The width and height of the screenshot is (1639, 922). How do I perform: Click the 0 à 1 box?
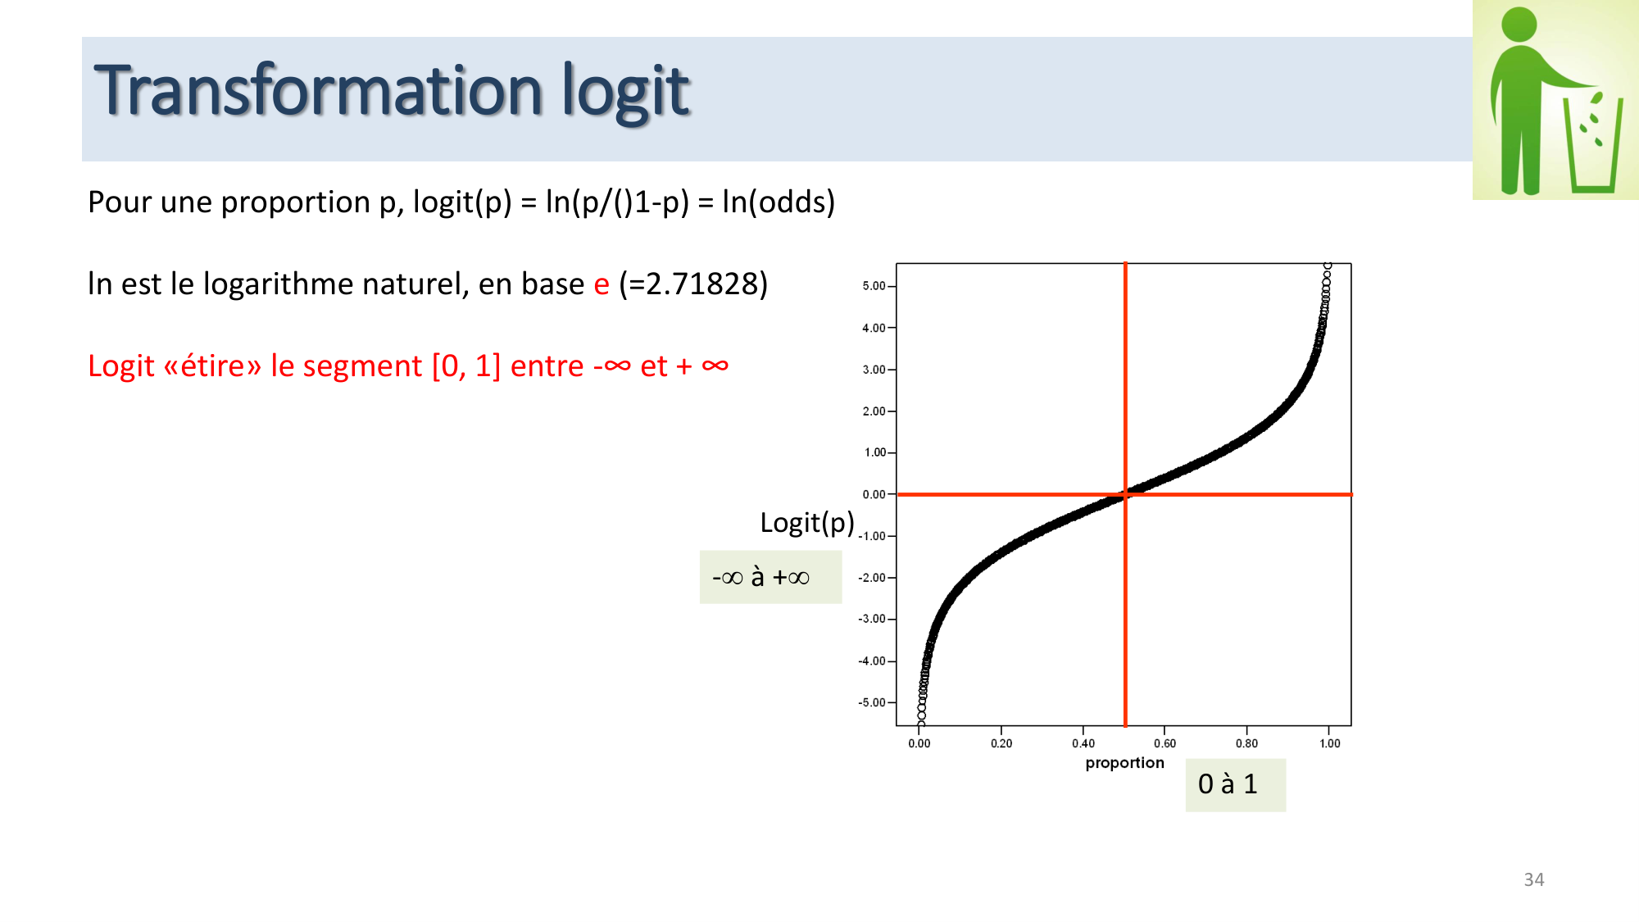1234,784
